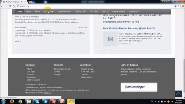Screen dimensions: 185x104
Task: Open the Downloads menu item
Action: pyautogui.click(x=49, y=12)
